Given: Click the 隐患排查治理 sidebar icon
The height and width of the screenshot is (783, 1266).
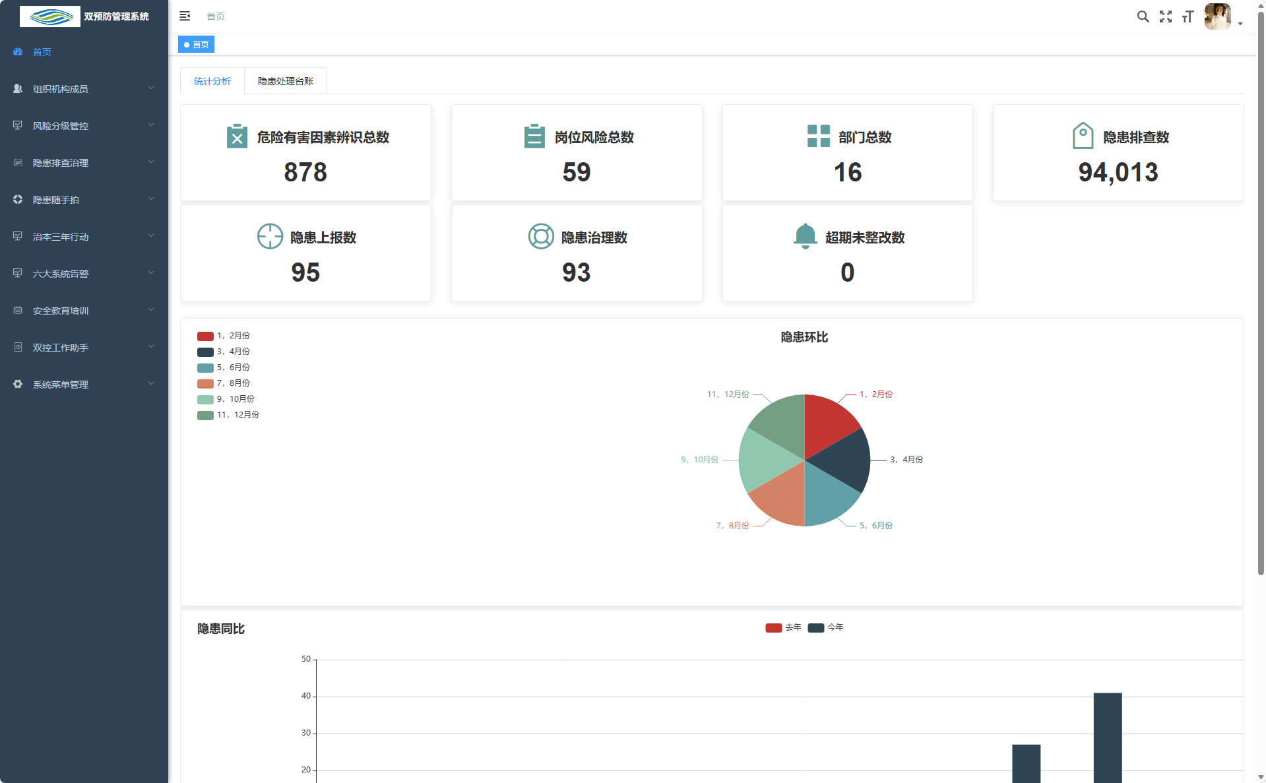Looking at the screenshot, I should tap(18, 162).
